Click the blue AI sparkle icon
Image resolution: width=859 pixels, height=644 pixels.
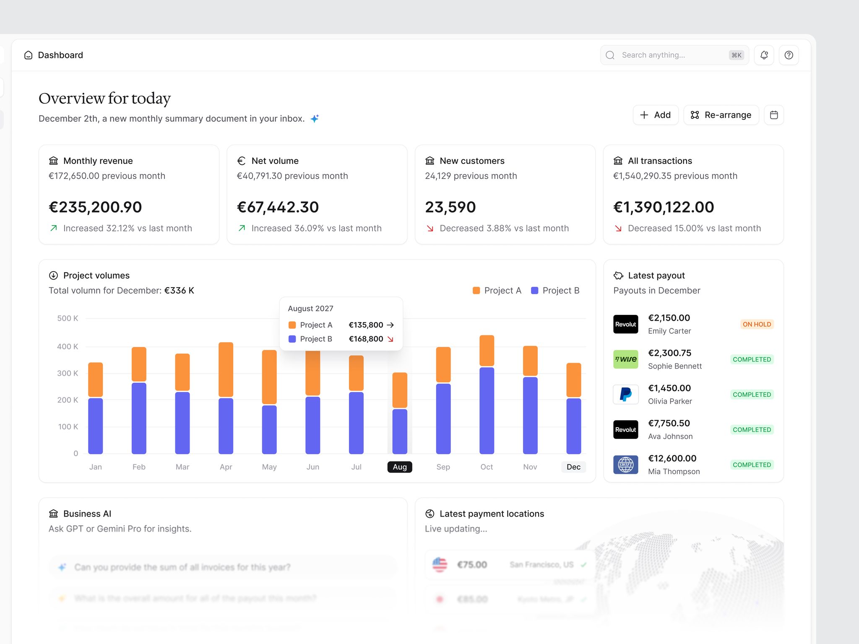pos(315,119)
